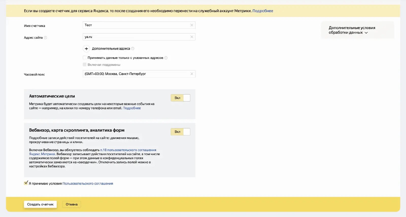
Task: Open the help tooltip next to Адрес сайта
Action: (x=45, y=38)
